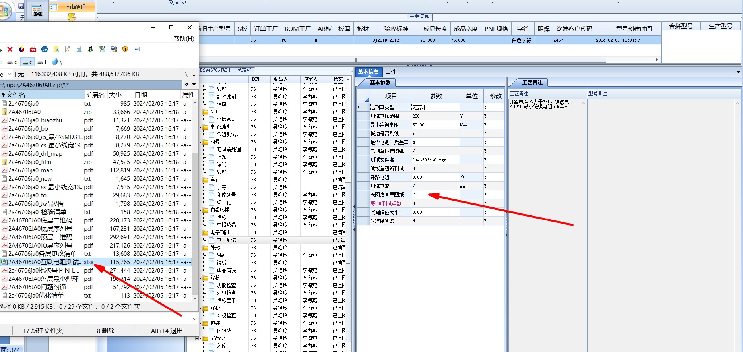
Task: Sort file list by 日期 column
Action: tap(157, 95)
